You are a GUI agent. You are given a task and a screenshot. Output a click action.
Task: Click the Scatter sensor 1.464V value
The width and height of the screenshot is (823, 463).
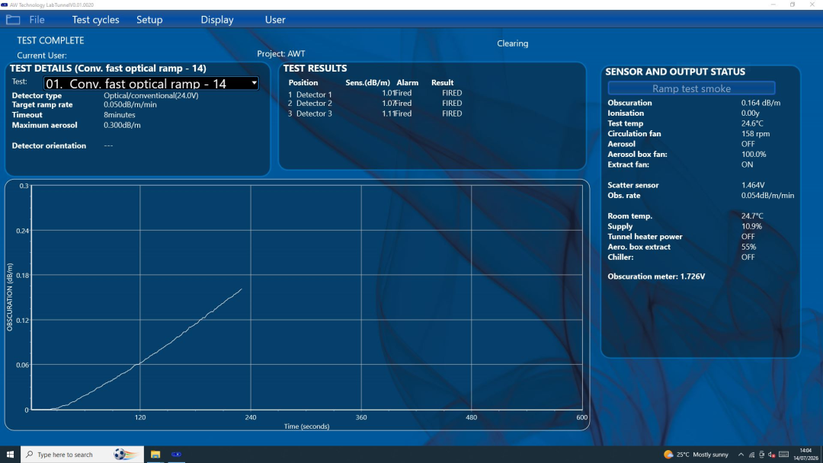(753, 185)
